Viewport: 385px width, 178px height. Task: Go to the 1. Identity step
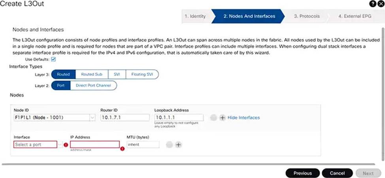point(195,16)
